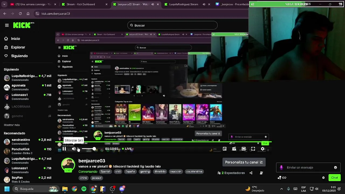This screenshot has height=194, width=345.
Task: Jump to LIVE in the player
Action: (127, 149)
